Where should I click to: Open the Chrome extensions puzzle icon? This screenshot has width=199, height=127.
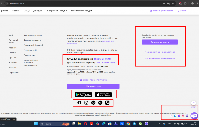pos(185,4)
